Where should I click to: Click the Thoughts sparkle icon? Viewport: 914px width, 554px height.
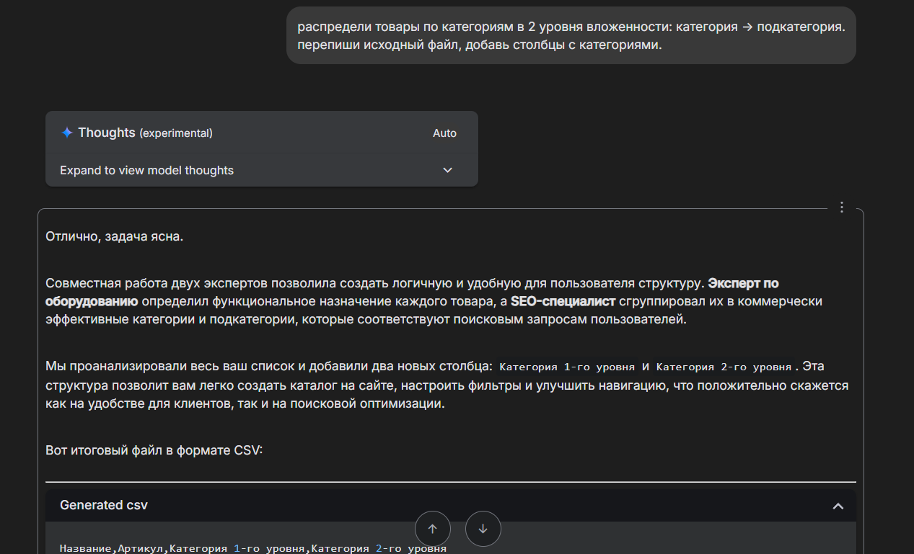[x=67, y=133]
